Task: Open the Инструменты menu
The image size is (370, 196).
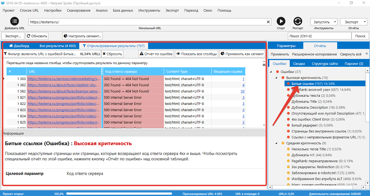Action: (x=149, y=10)
